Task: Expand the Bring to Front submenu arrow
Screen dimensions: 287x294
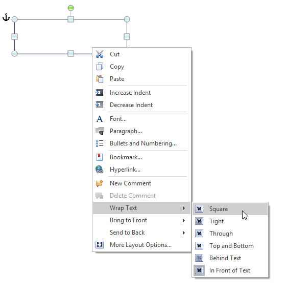Action: point(184,220)
